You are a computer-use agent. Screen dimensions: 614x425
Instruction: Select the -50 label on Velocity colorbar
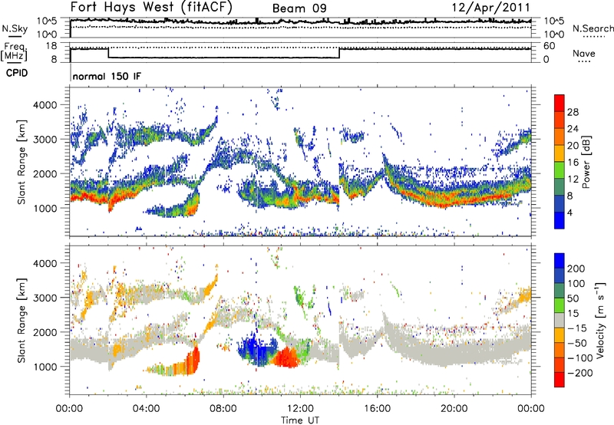coord(577,343)
